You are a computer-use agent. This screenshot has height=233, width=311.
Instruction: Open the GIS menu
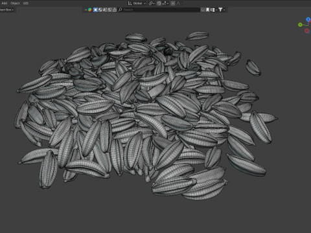point(26,3)
